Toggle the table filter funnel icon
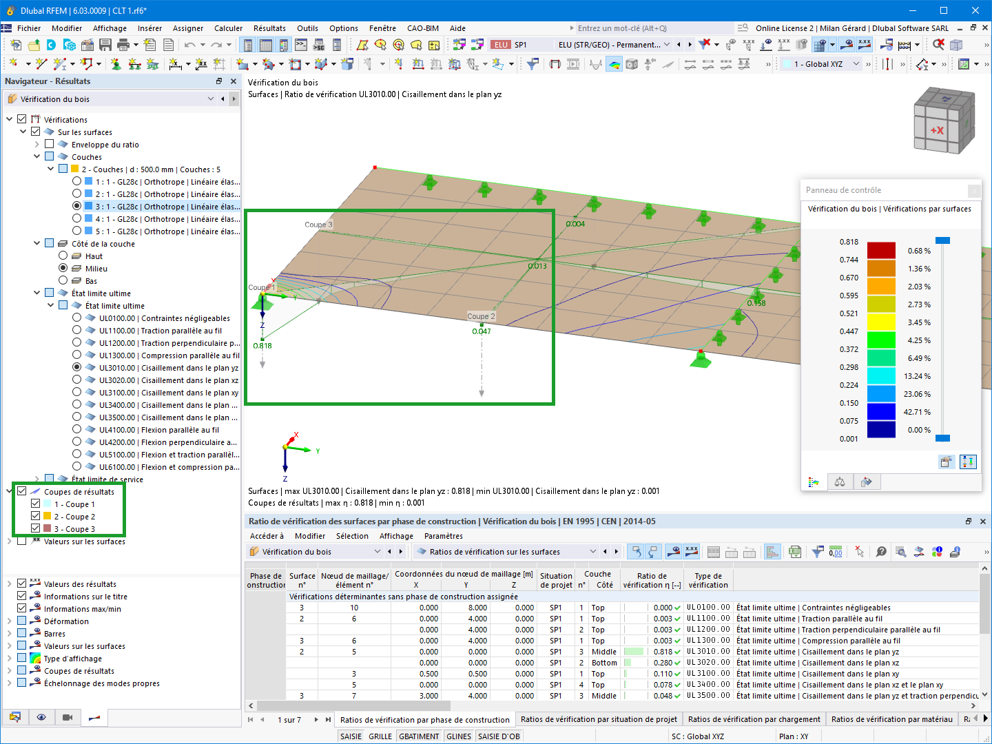 (818, 552)
